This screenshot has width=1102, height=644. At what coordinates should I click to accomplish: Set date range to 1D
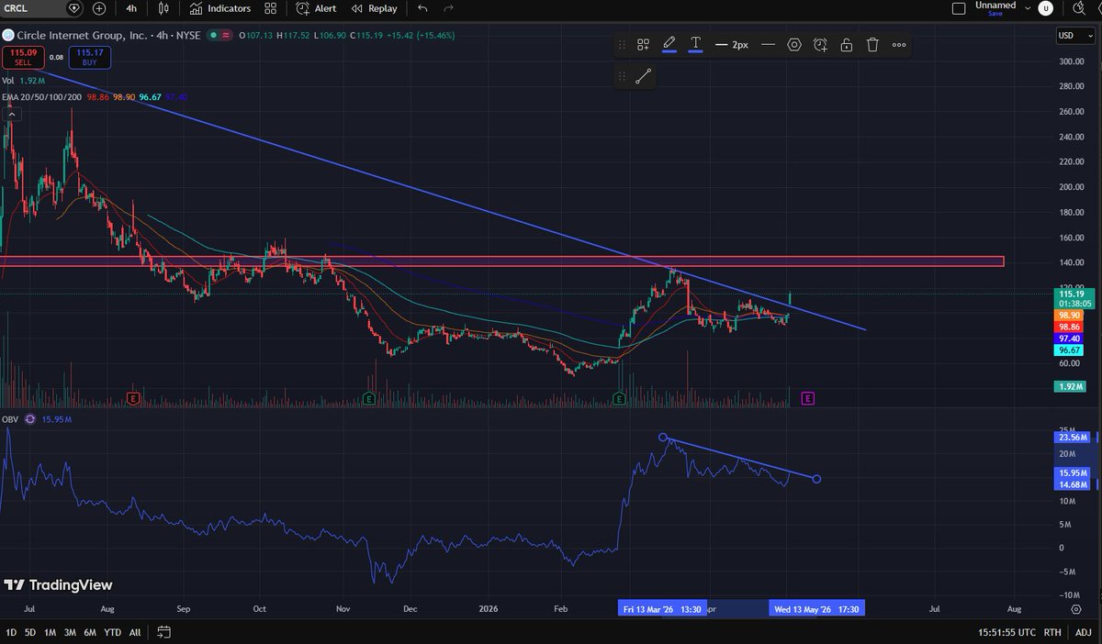[x=11, y=632]
